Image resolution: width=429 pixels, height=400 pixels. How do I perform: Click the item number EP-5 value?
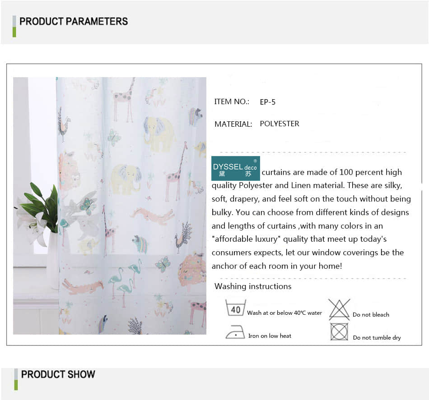tap(268, 102)
